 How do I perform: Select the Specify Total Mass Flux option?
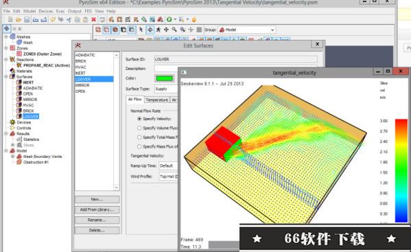[x=139, y=137]
